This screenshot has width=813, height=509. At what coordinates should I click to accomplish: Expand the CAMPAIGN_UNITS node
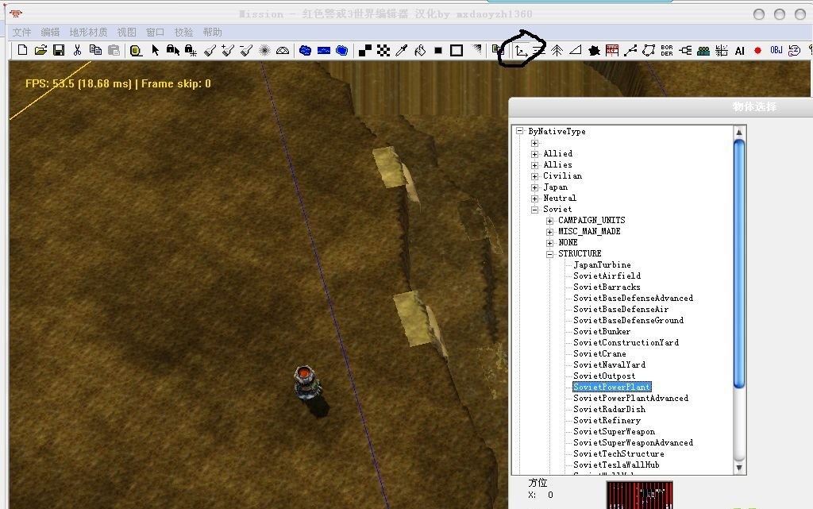[549, 221]
